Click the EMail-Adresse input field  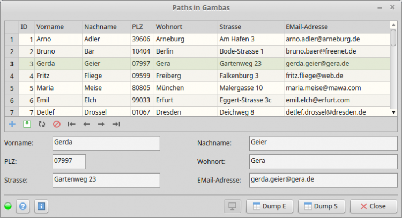[319, 181]
